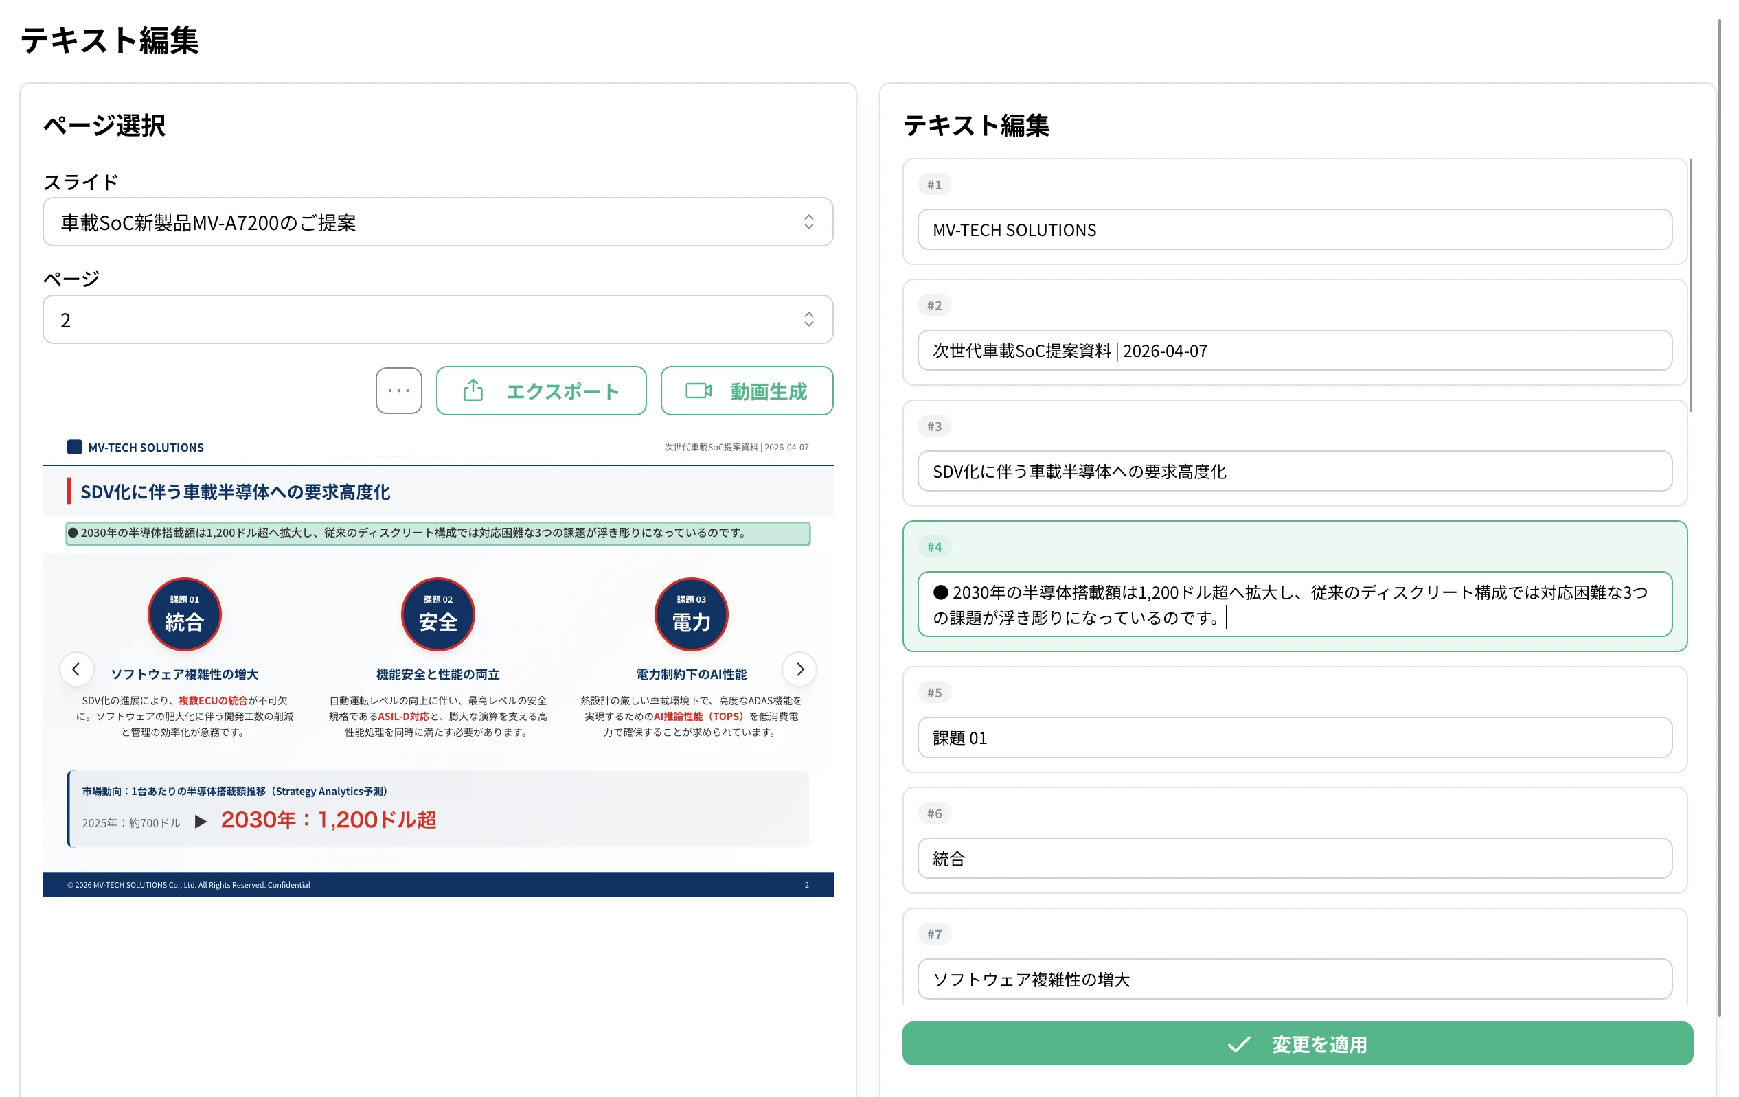Image resolution: width=1739 pixels, height=1097 pixels.
Task: Go to previous slide with left chevron
Action: [76, 669]
